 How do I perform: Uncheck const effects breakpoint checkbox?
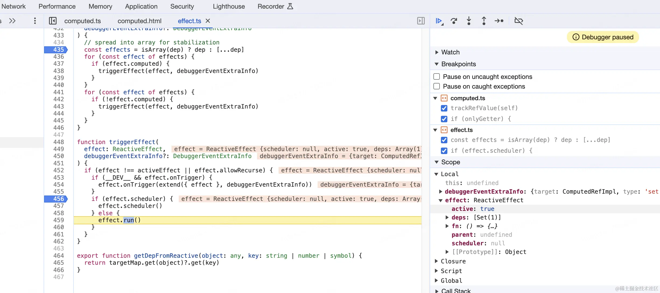(x=444, y=140)
